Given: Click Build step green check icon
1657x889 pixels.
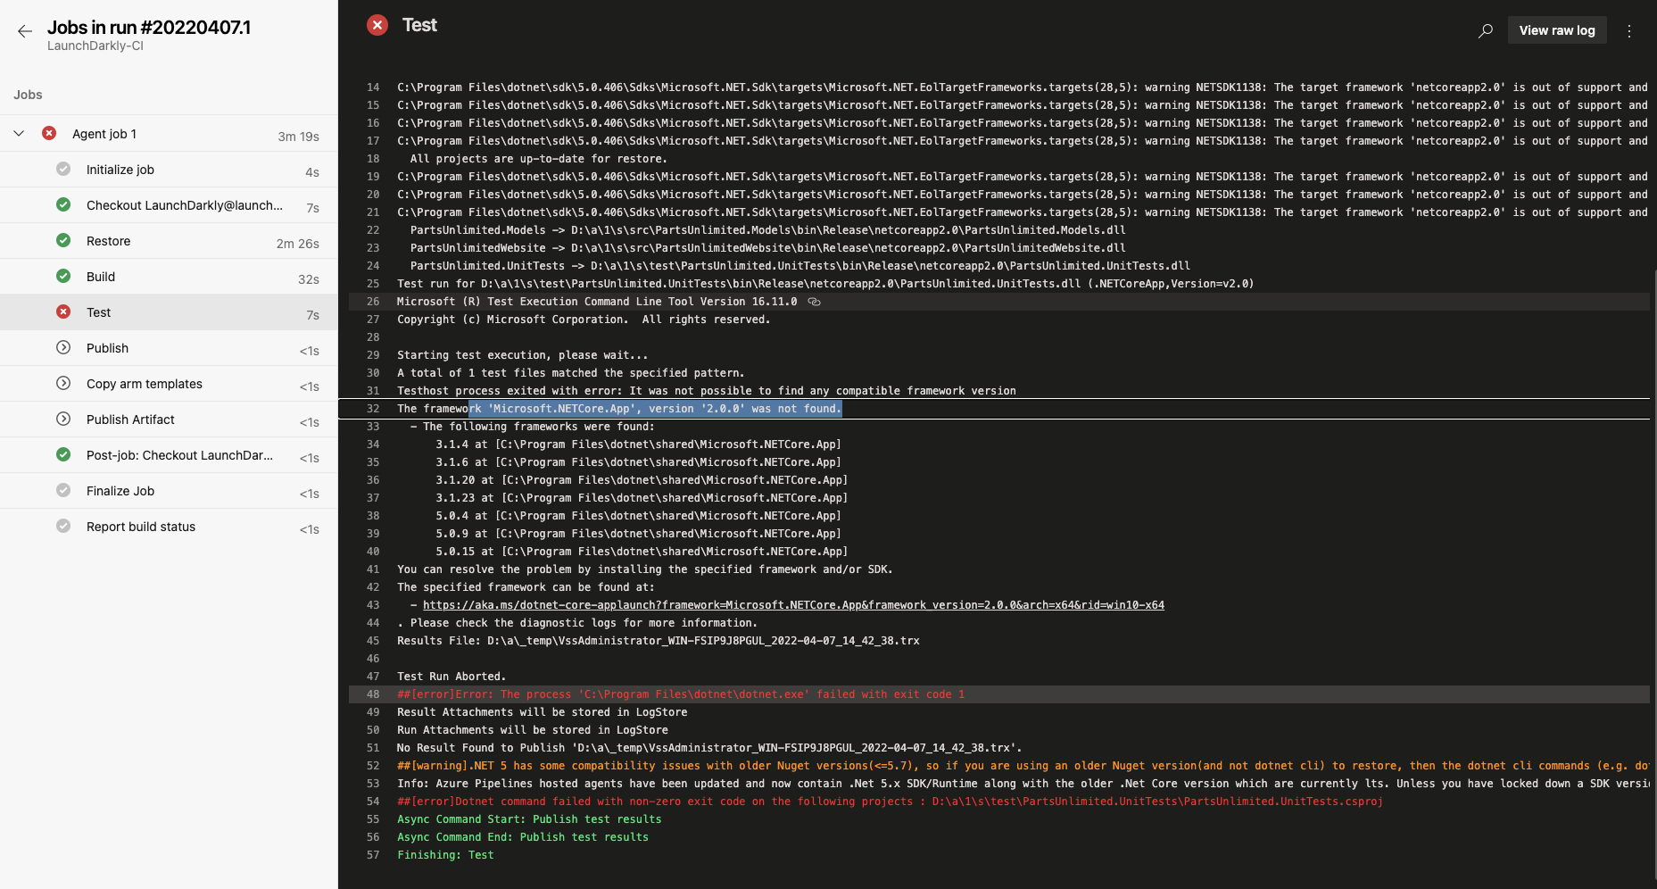Looking at the screenshot, I should 63,276.
